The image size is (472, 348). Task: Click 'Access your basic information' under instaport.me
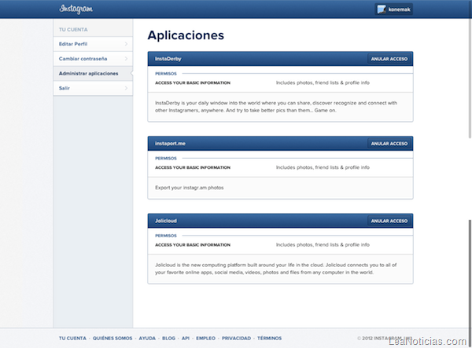[x=193, y=167]
